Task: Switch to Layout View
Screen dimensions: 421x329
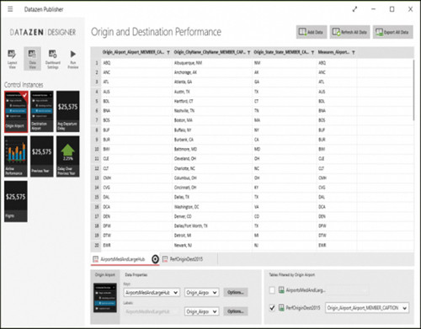Action: point(12,59)
